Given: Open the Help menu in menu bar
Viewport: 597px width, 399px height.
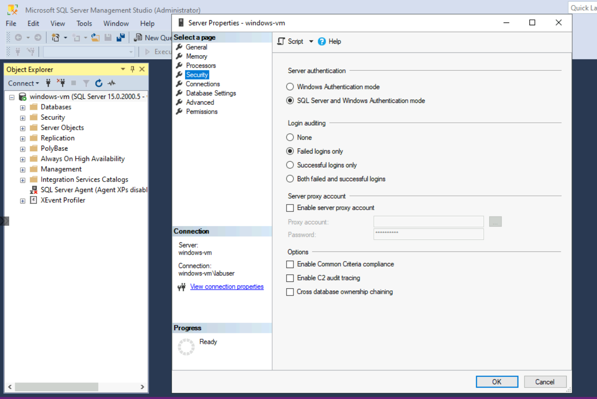Looking at the screenshot, I should [147, 23].
